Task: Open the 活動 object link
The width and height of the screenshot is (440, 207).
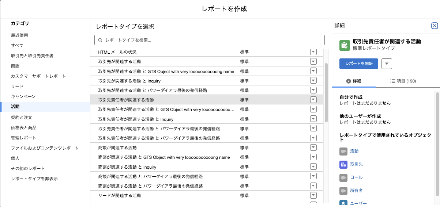Action: [354, 151]
